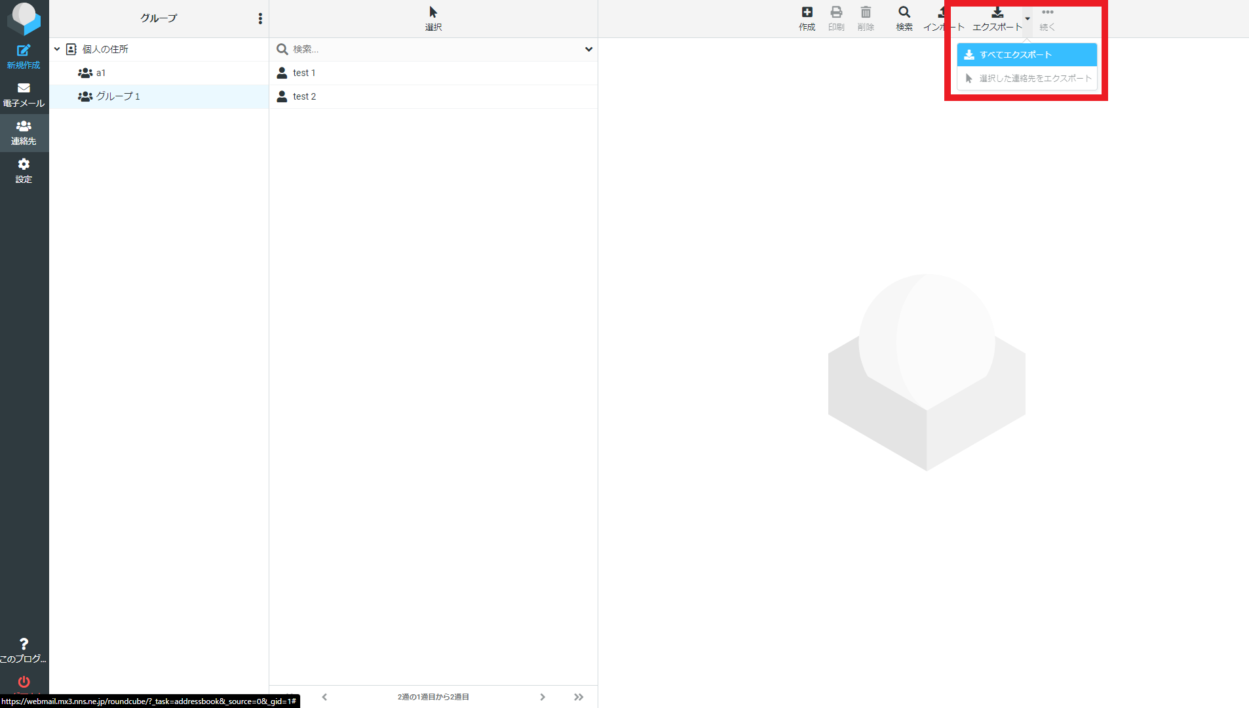Collapse the 個人の住所 address book tree
Viewport: 1249px width, 708px height.
click(x=57, y=49)
